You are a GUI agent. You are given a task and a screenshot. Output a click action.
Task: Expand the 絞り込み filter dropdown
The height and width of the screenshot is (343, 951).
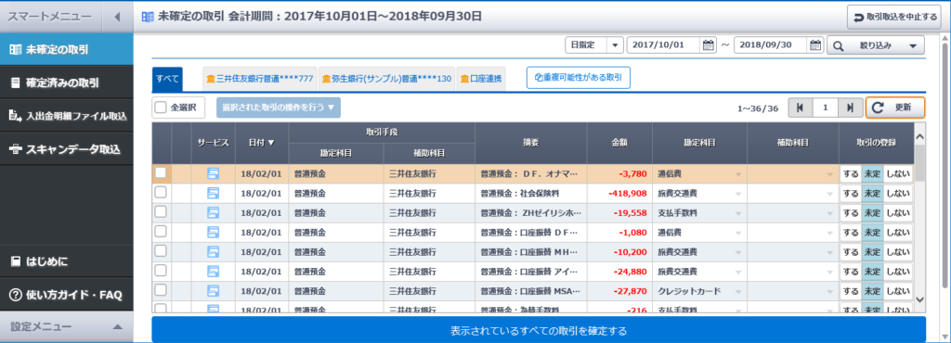876,45
